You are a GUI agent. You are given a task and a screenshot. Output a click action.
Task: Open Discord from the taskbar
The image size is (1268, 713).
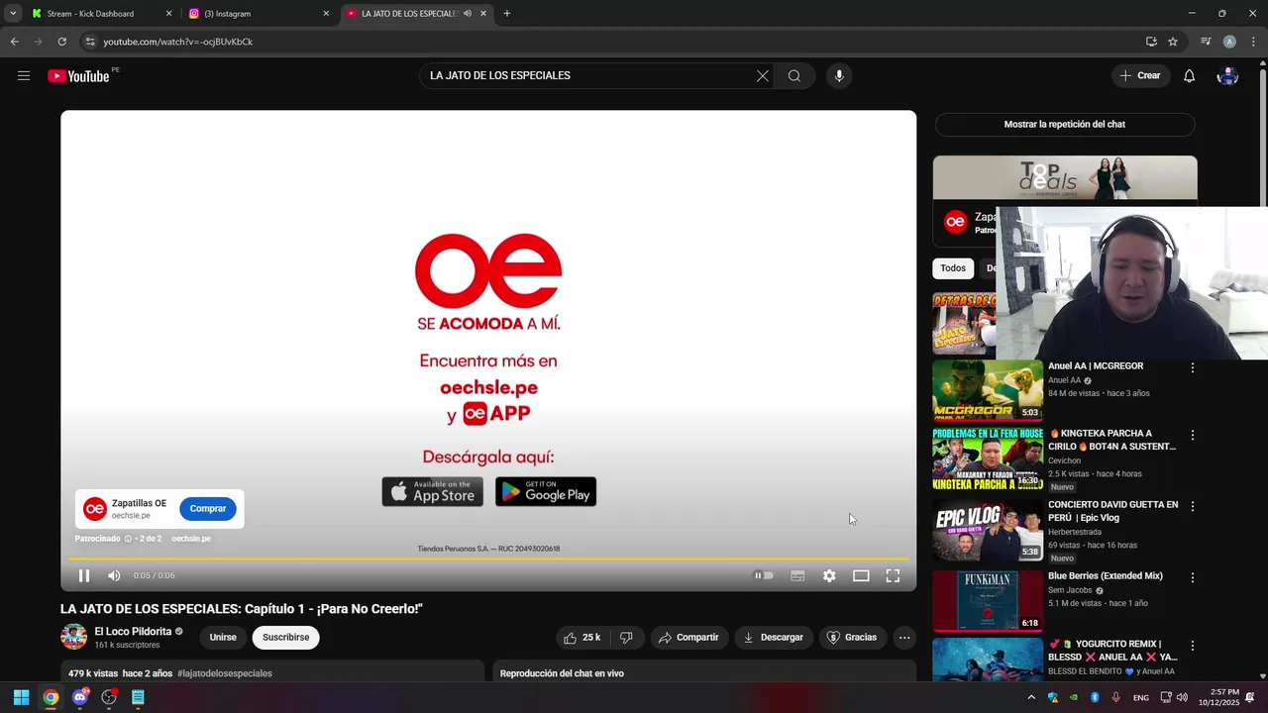tap(80, 697)
